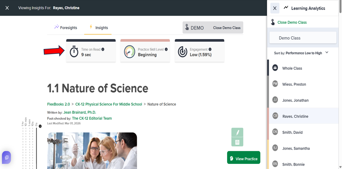The width and height of the screenshot is (342, 169).
Task: Click the Time on Read info icon
Action: pyautogui.click(x=103, y=49)
